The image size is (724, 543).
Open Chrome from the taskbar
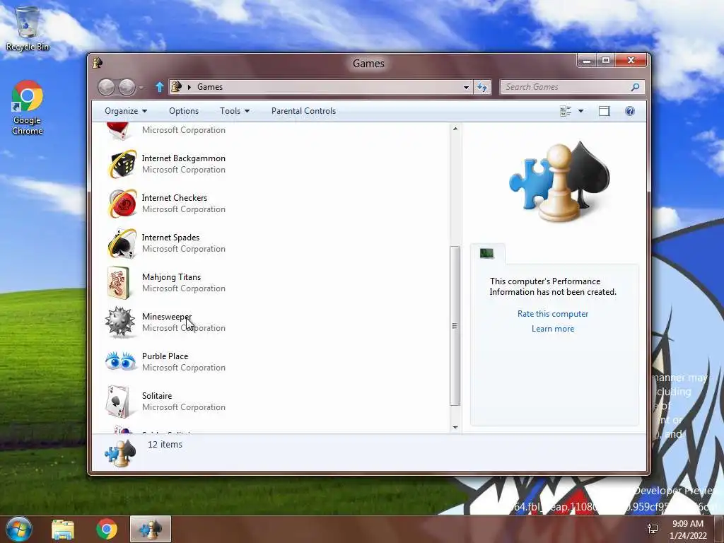(x=107, y=529)
